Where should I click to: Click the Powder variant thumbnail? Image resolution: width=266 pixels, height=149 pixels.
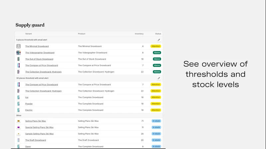pos(19,104)
